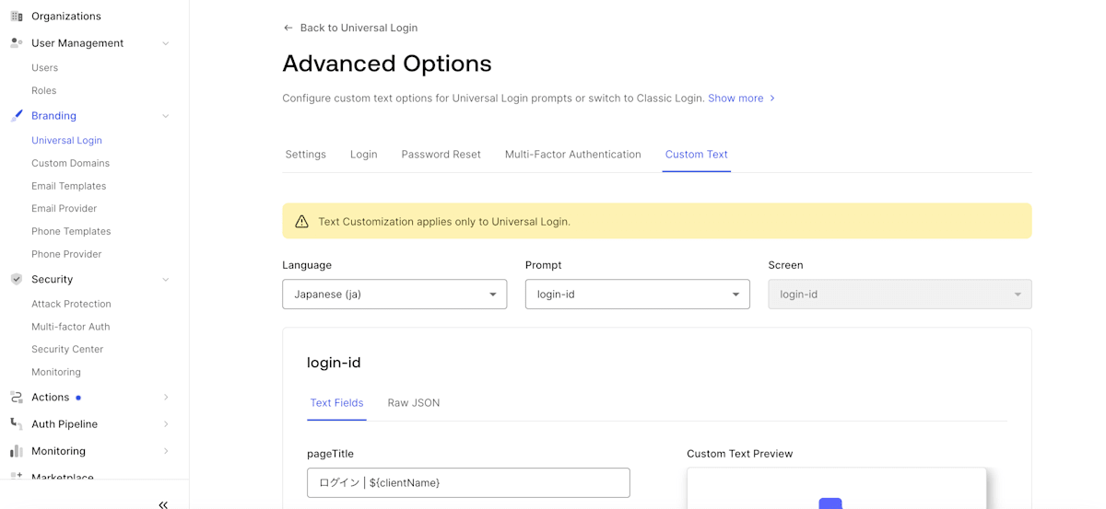This screenshot has height=509, width=1106.
Task: Open the Language dropdown
Action: click(x=394, y=295)
